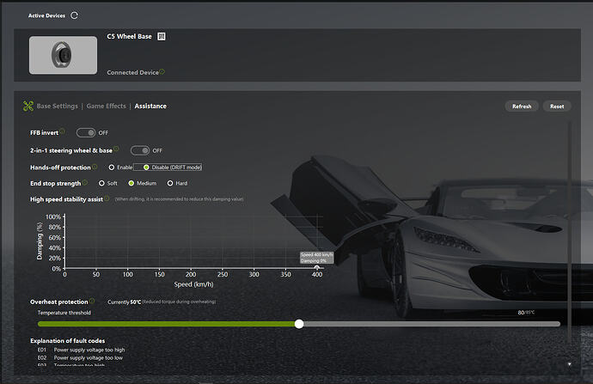Click the E01 Power supply voltage too high row

pyautogui.click(x=82, y=350)
